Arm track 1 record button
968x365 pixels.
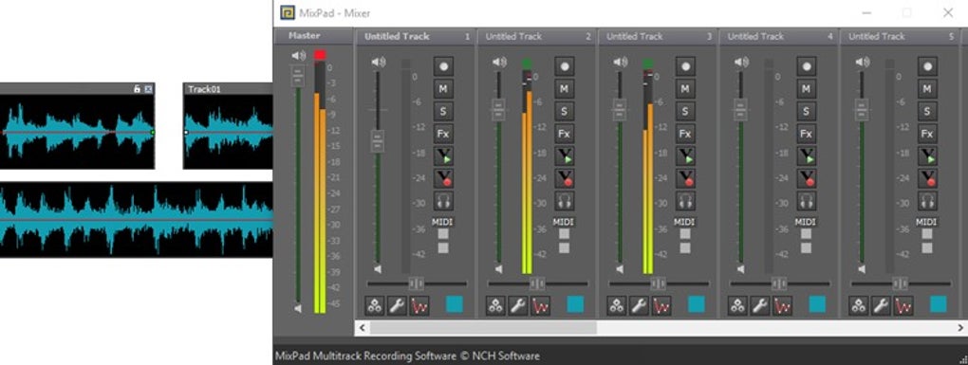[x=443, y=66]
